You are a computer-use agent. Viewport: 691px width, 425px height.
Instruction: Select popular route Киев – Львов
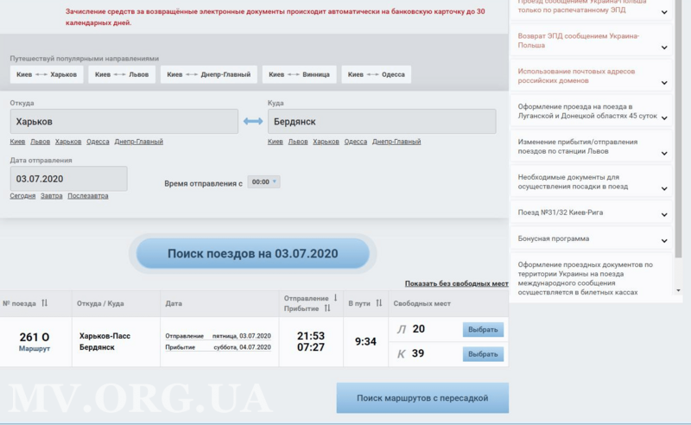click(122, 75)
